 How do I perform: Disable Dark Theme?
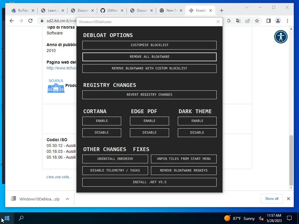tap(197, 133)
